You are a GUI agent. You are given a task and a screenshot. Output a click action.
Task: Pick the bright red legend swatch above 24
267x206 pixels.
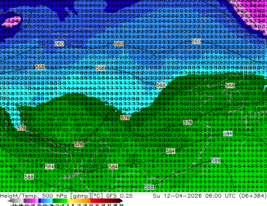click(x=92, y=201)
